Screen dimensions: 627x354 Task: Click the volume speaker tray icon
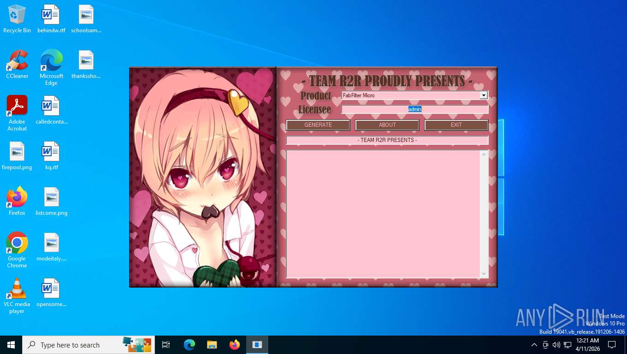point(556,345)
